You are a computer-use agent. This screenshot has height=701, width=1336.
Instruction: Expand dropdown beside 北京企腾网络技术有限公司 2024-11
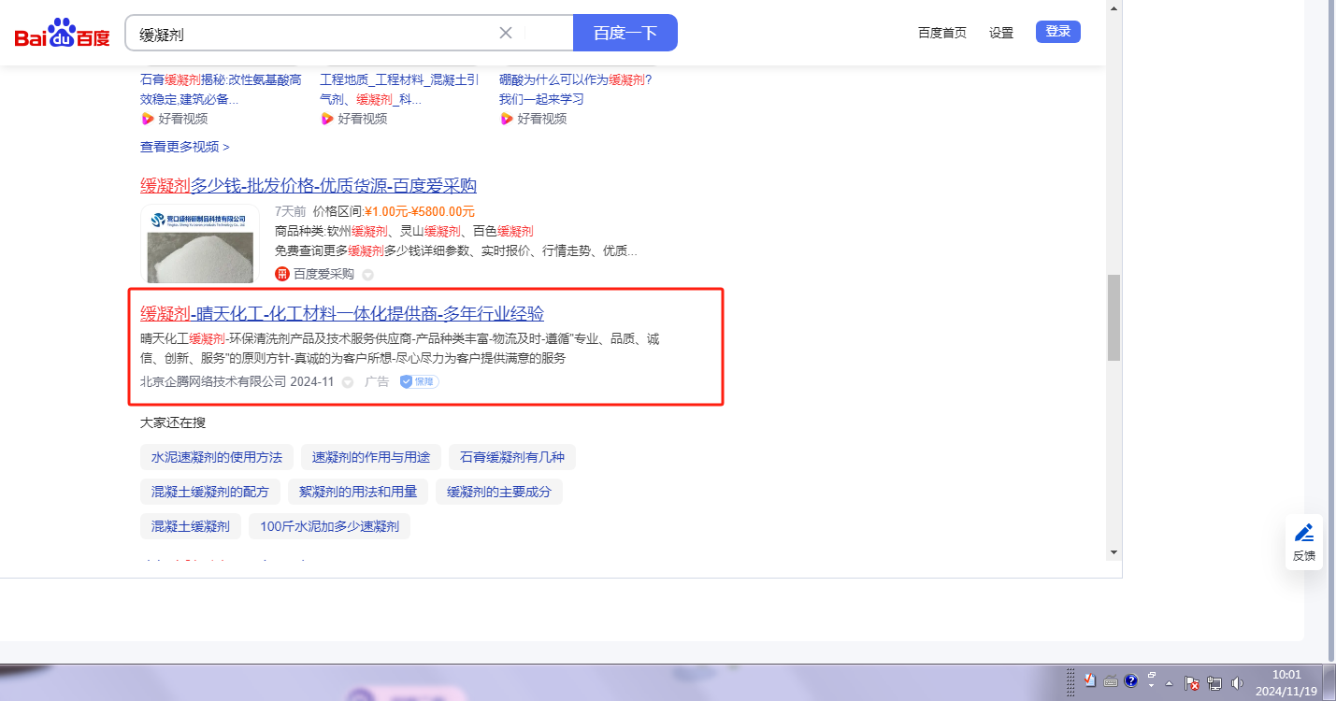(x=348, y=382)
